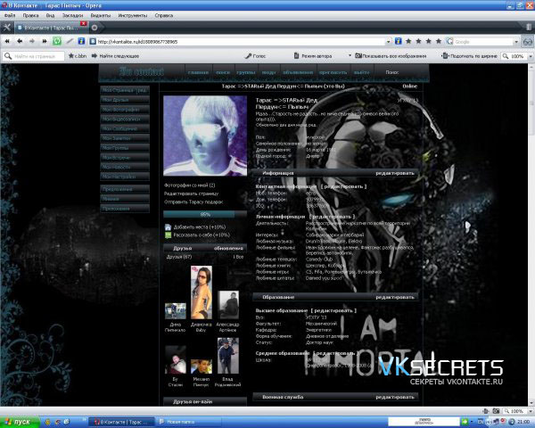This screenshot has height=428, width=535.
Task: Open the Файл menu
Action: click(10, 15)
